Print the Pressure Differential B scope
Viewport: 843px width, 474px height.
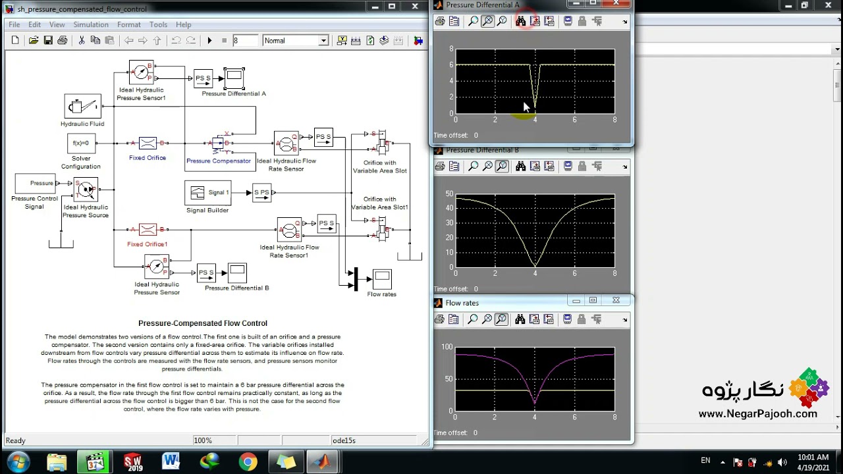[440, 167]
